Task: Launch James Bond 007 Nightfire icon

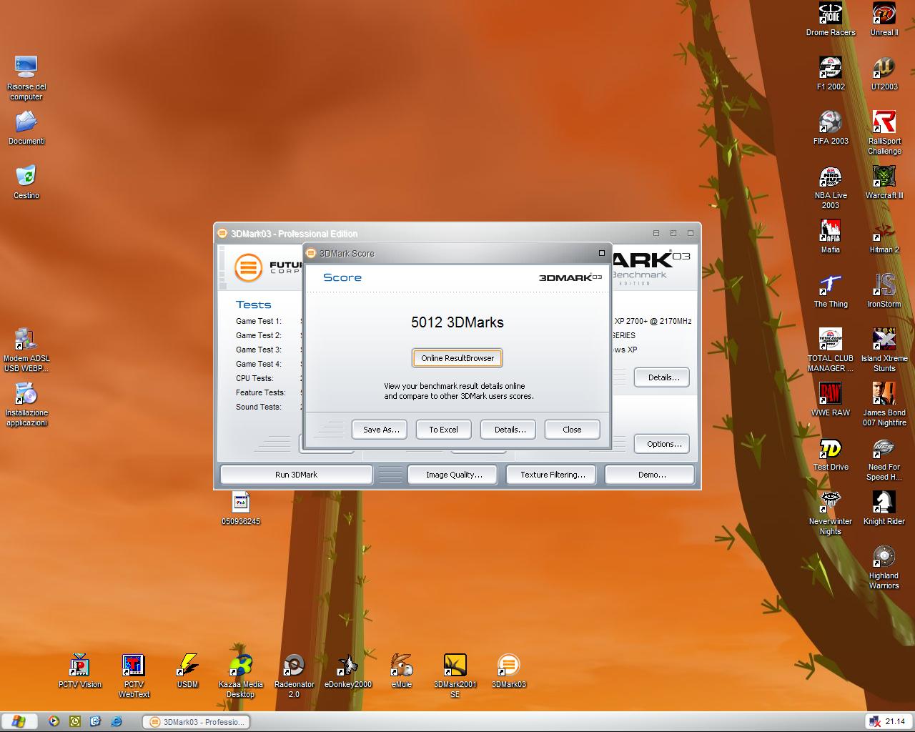Action: (x=884, y=405)
